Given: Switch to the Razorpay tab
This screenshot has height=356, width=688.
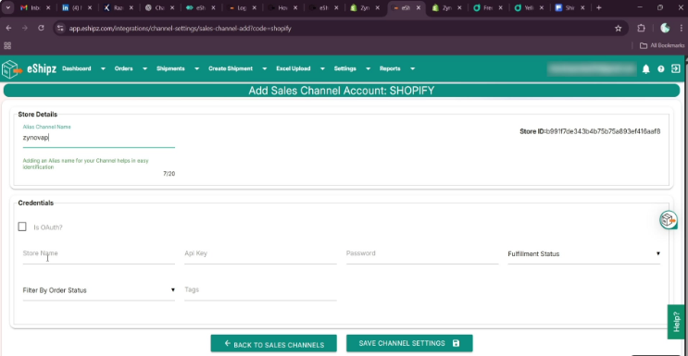Looking at the screenshot, I should [x=118, y=8].
